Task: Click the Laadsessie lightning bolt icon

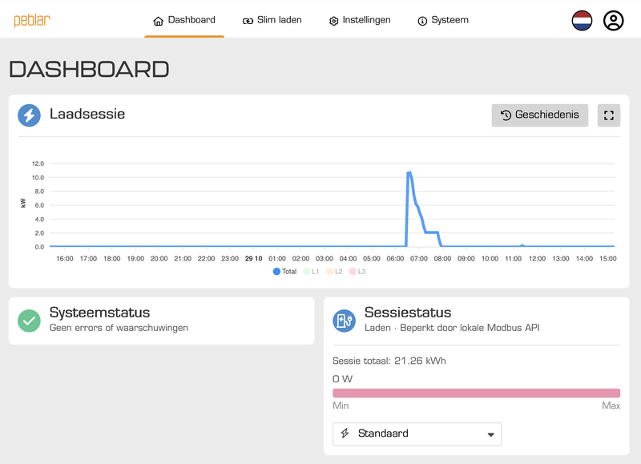Action: coord(30,115)
